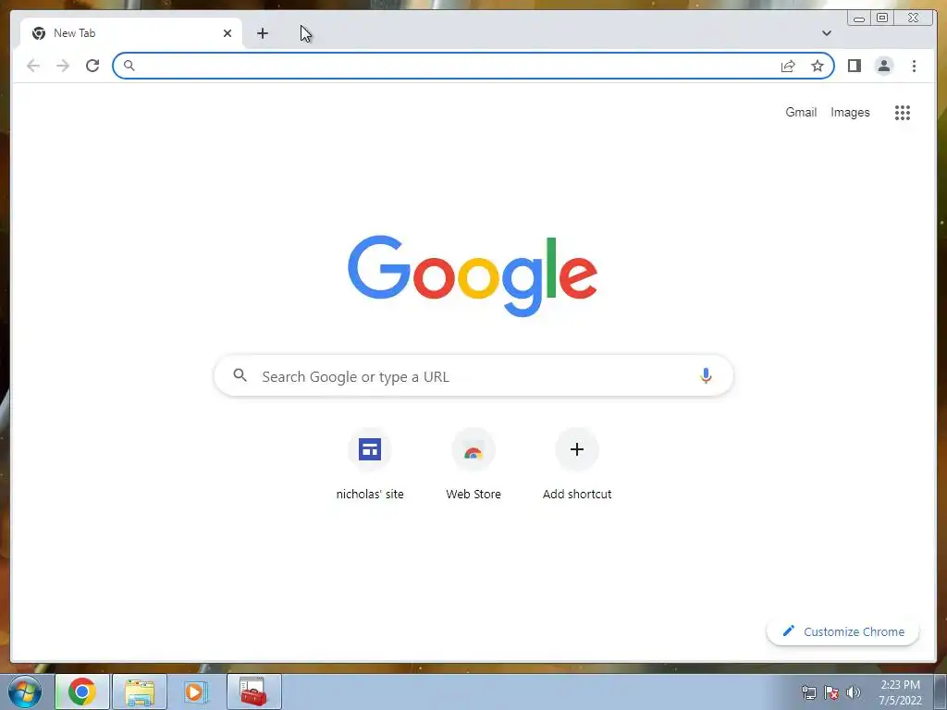Minimize the Chrome window
The image size is (947, 710).
pos(859,18)
